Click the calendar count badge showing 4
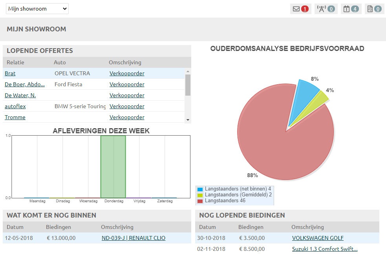 point(355,9)
